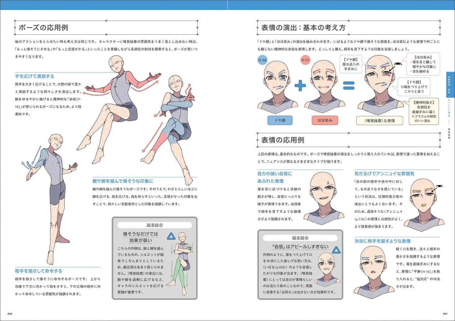The width and height of the screenshot is (455, 321).
Task: Click the 【ドヤ顔】口端をつり上げて callout
Action: click(413, 87)
